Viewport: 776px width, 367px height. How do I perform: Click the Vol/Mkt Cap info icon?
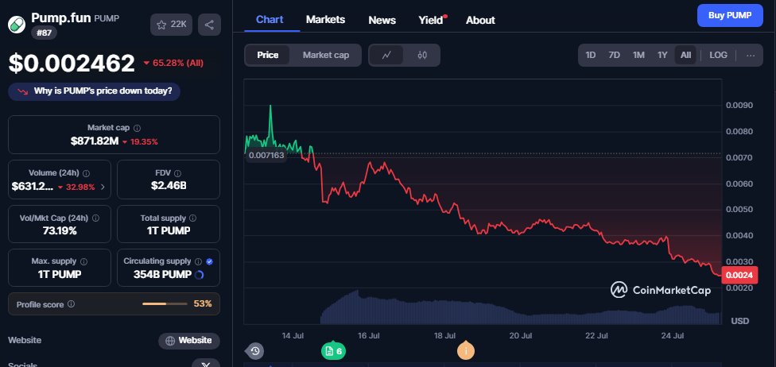(x=95, y=218)
